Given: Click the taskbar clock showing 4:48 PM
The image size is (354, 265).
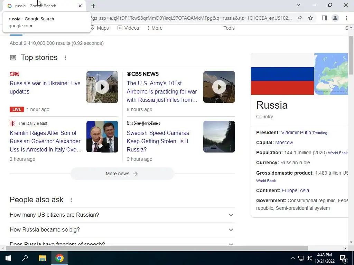Looking at the screenshot, I should (324, 258).
